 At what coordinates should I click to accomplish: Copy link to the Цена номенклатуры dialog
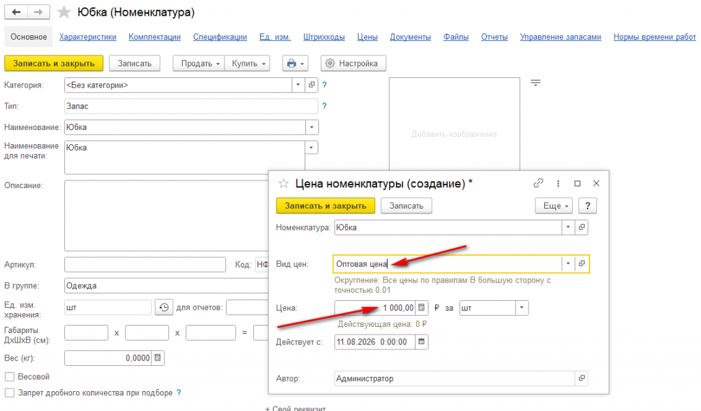tap(538, 183)
